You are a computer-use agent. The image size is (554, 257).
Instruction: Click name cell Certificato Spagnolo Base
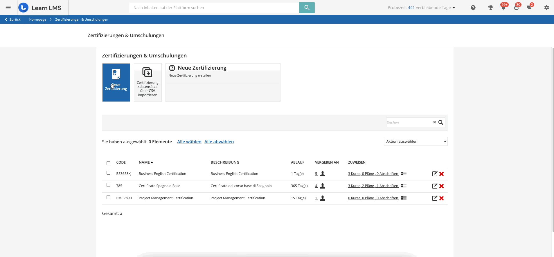159,186
